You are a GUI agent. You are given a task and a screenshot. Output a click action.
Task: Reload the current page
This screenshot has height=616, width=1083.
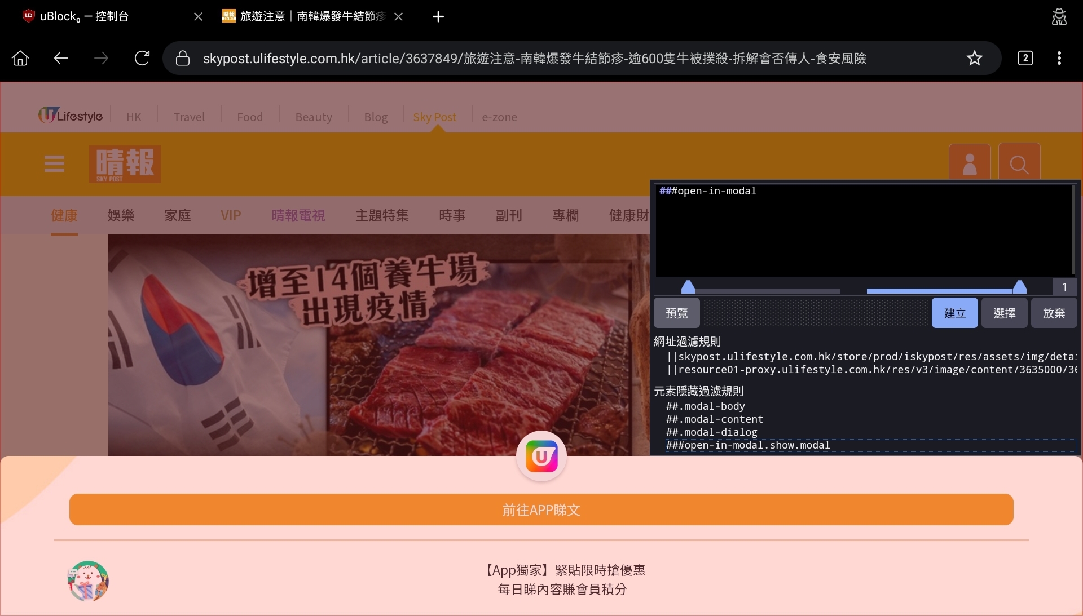(x=142, y=58)
